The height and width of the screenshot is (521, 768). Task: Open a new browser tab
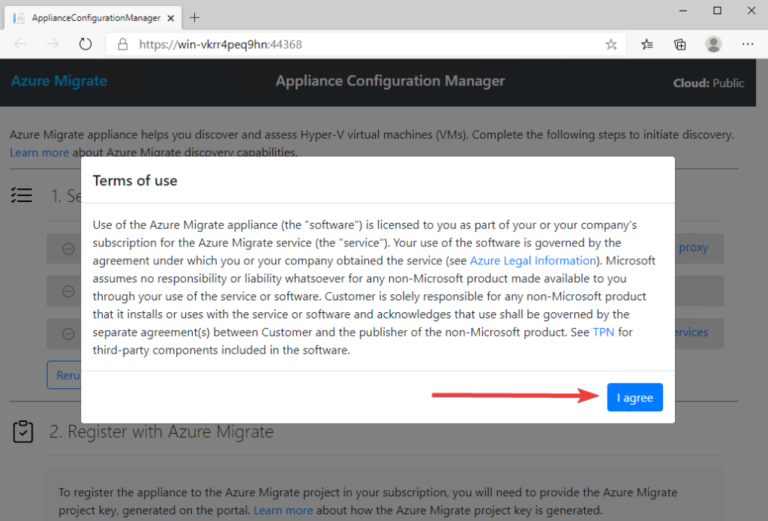tap(194, 18)
